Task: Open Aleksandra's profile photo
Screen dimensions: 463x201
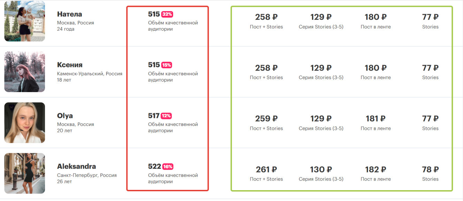Action: click(25, 173)
